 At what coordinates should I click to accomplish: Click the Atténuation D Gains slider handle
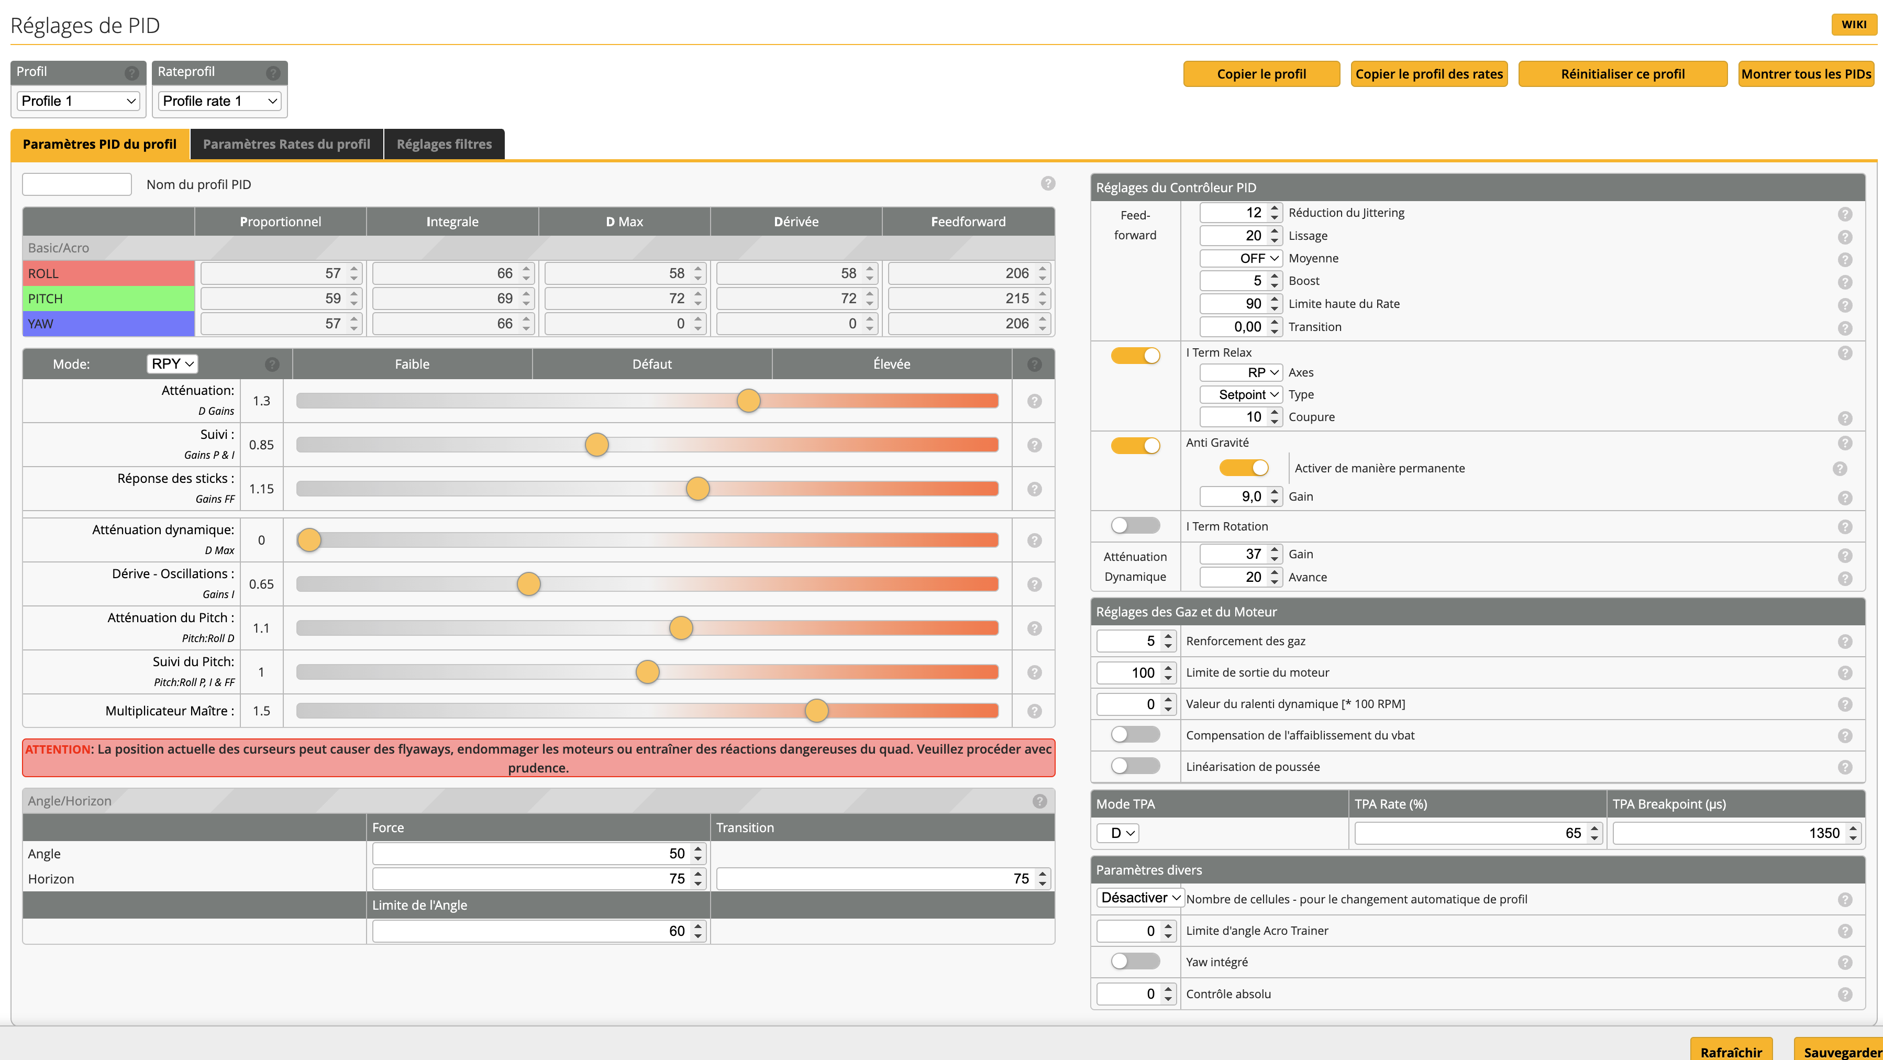coord(748,401)
